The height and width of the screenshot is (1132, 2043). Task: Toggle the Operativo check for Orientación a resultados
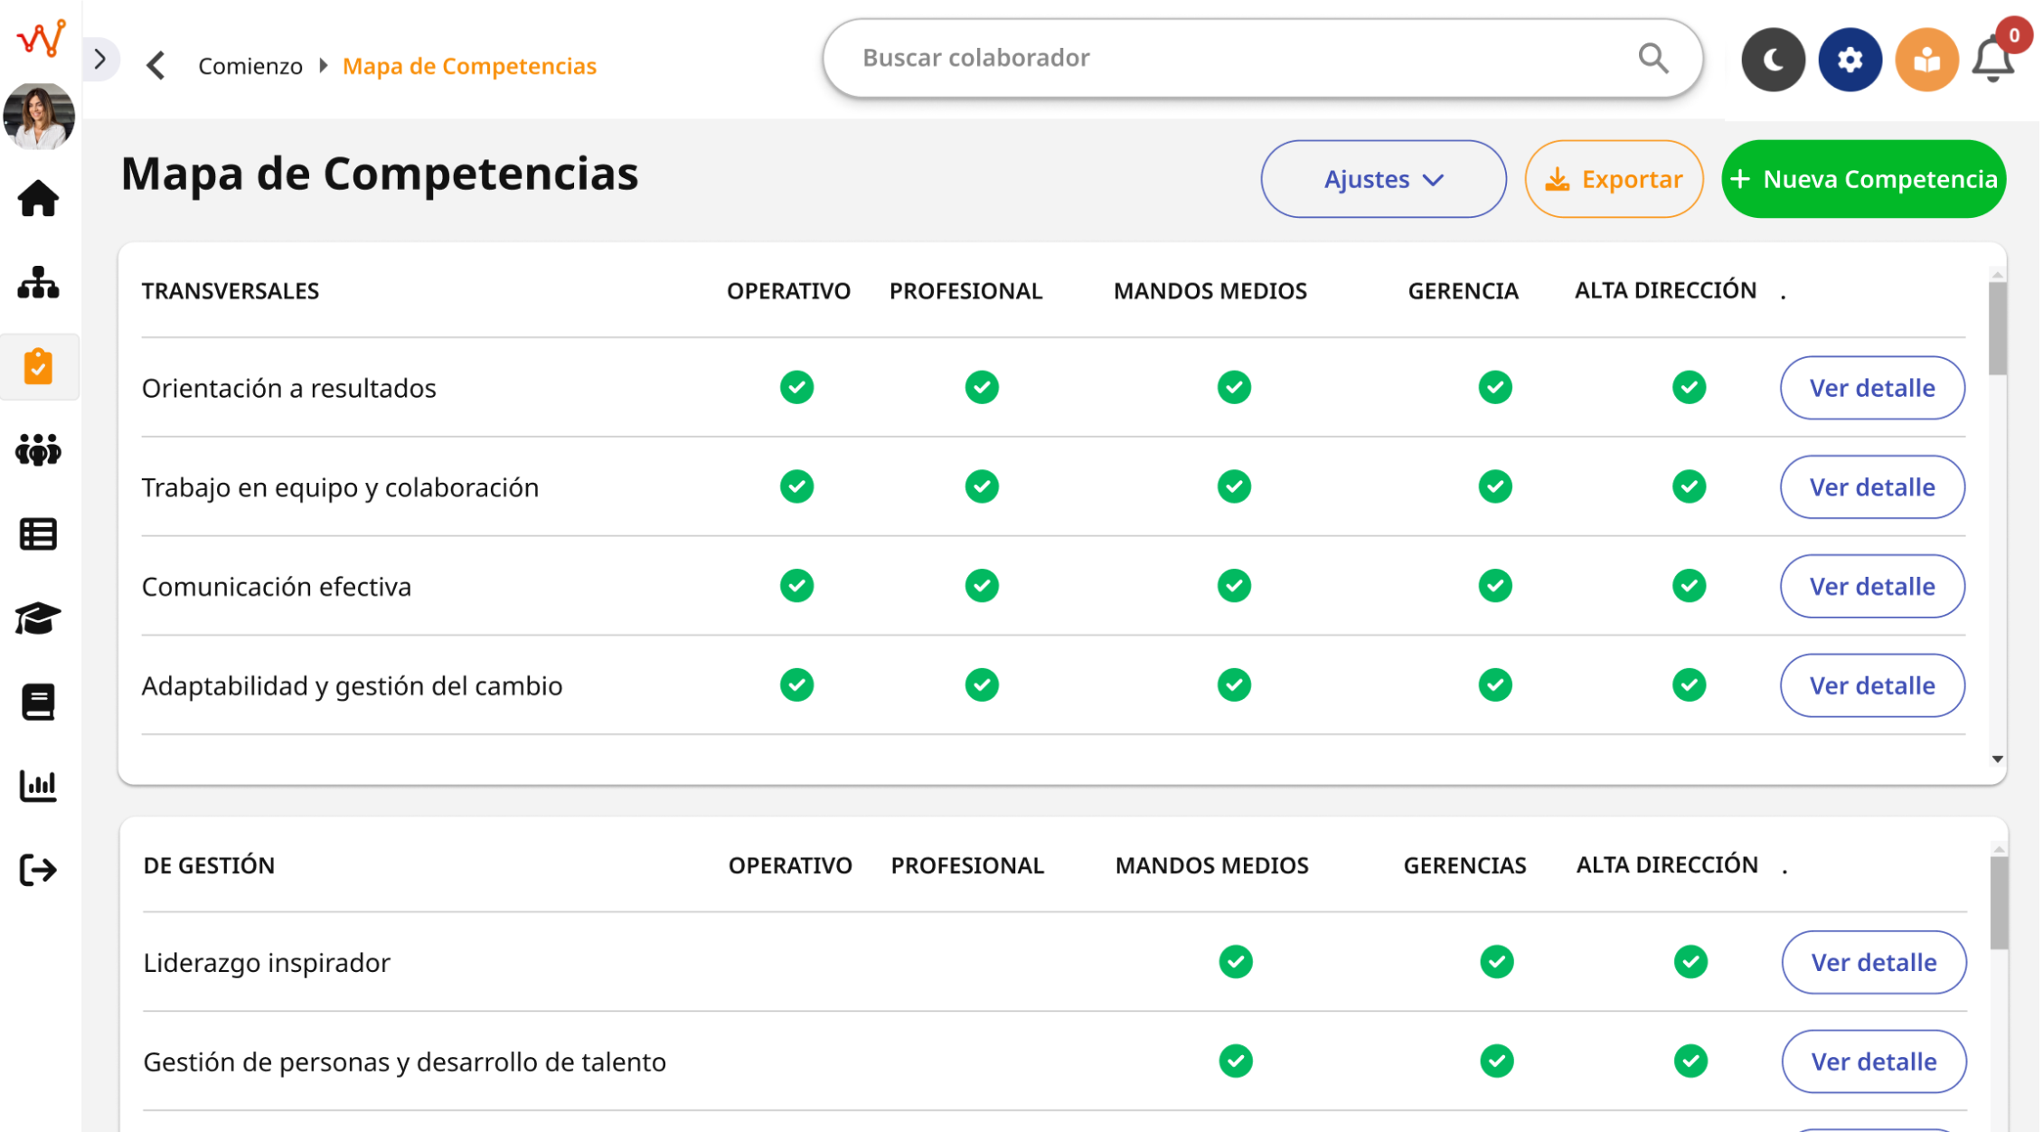pos(796,387)
